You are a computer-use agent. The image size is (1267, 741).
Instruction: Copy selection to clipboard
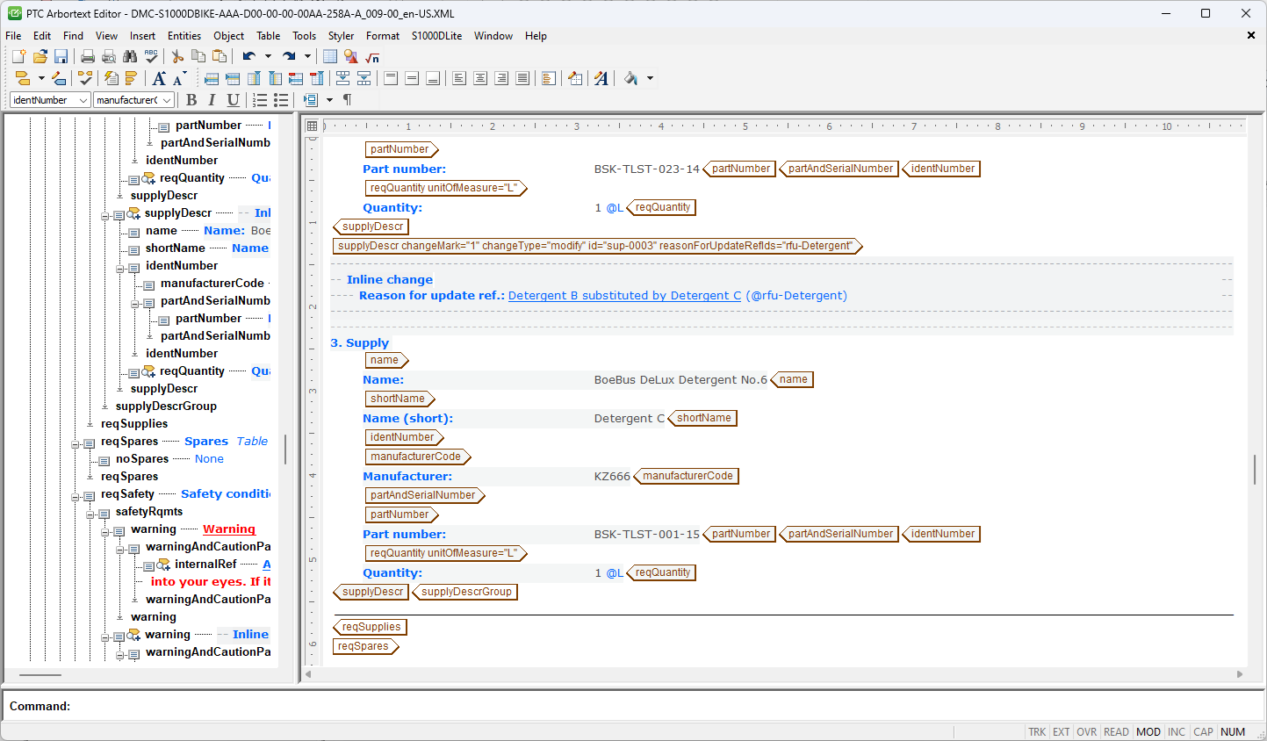pos(198,56)
